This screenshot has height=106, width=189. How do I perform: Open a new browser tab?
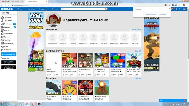coord(50,2)
